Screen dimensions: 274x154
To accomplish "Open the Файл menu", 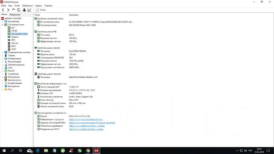I will 4,6.
